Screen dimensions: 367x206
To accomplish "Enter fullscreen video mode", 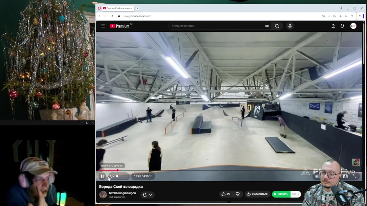I will 355,176.
